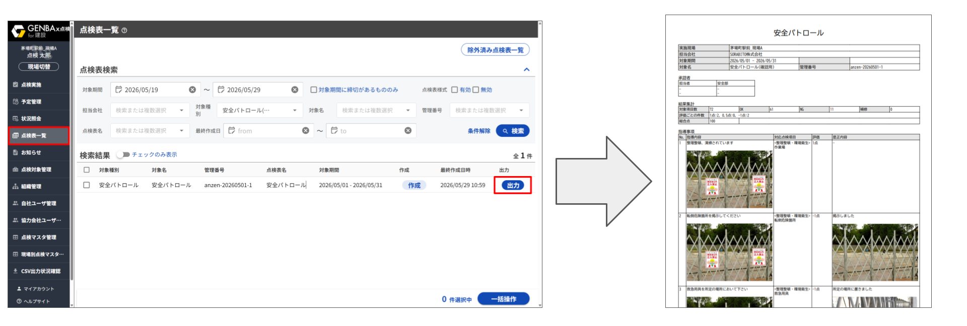Clear the 2026/05/19 start date
The image size is (967, 326).
pos(192,90)
